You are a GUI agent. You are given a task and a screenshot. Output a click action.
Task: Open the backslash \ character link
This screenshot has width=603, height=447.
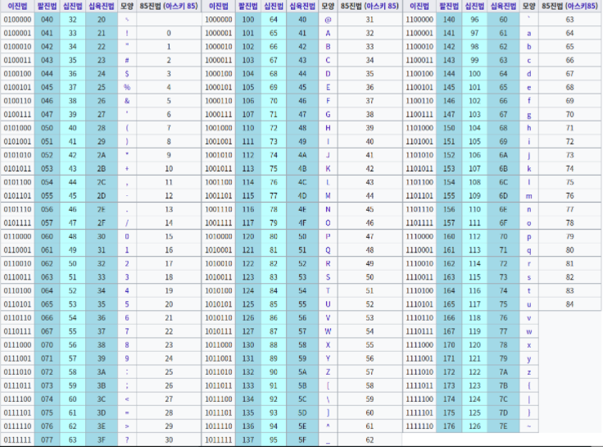pyautogui.click(x=328, y=399)
